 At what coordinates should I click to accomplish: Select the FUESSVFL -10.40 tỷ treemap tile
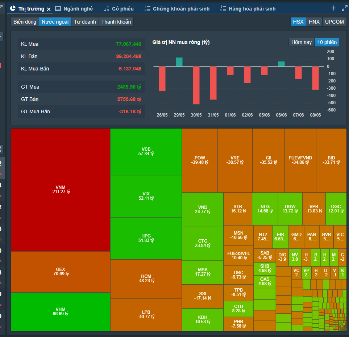tap(238, 256)
